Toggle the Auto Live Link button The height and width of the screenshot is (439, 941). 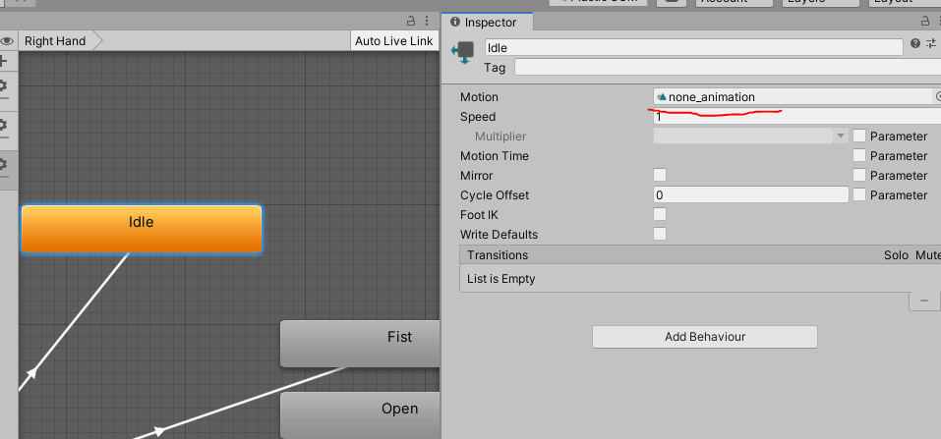pyautogui.click(x=393, y=41)
